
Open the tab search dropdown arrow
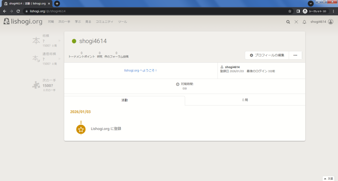pyautogui.click(x=311, y=3)
